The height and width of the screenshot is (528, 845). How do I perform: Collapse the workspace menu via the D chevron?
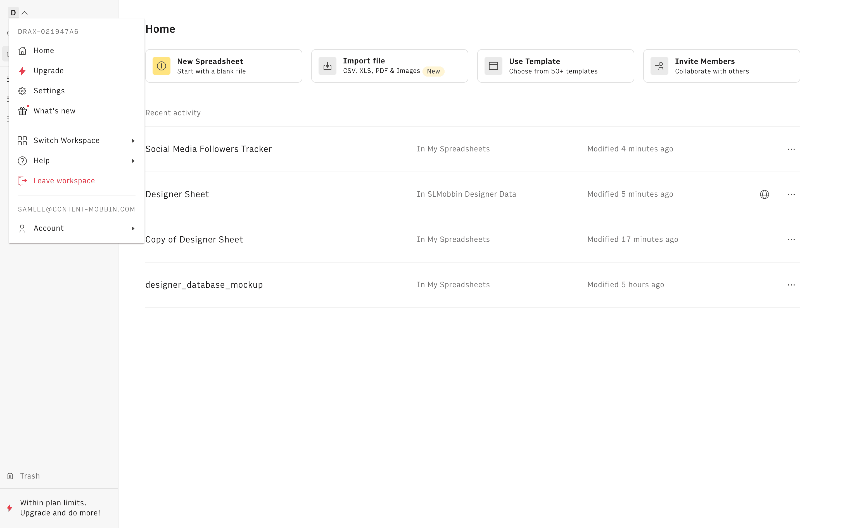pos(24,13)
